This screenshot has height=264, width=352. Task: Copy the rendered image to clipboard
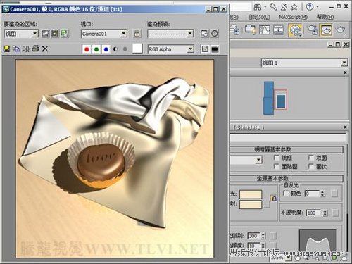tap(16, 49)
